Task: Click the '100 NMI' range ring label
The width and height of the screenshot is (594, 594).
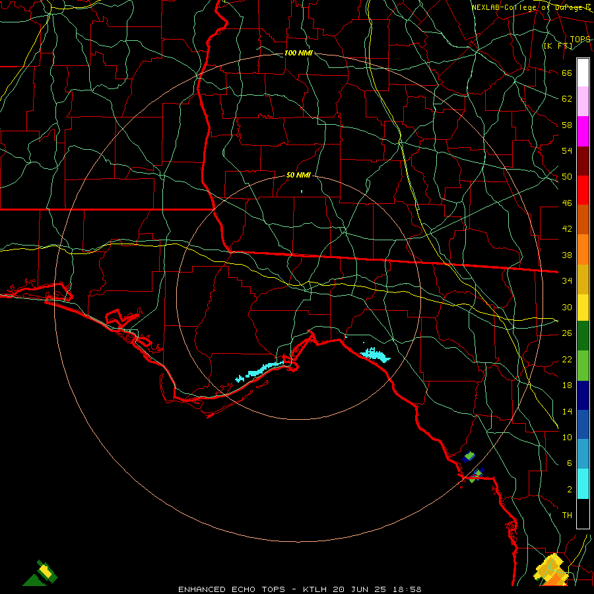Action: click(x=298, y=53)
